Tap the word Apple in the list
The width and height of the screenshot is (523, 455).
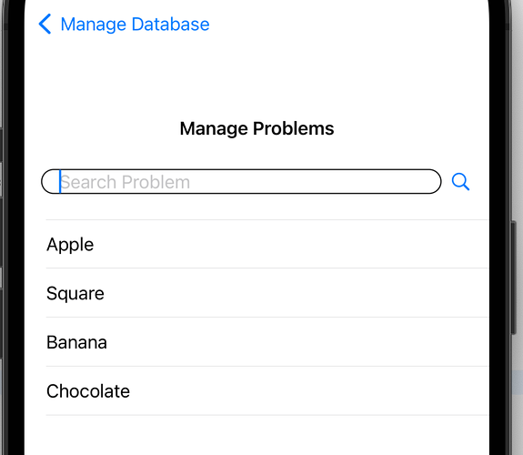pos(70,245)
